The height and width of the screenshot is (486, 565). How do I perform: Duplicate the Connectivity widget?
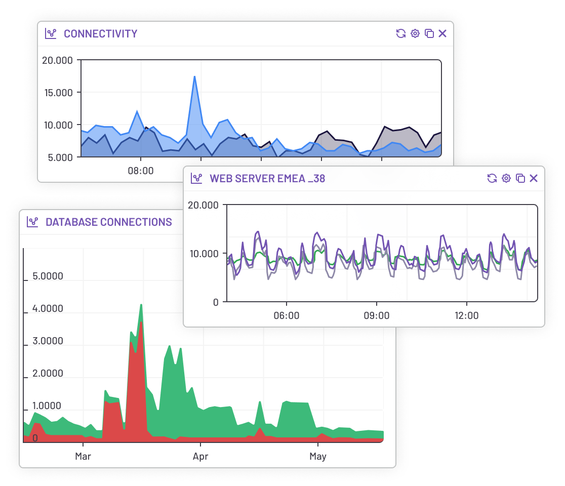[x=429, y=34]
